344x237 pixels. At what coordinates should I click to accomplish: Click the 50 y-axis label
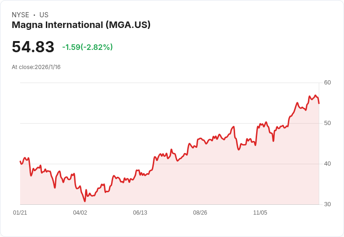327,123
